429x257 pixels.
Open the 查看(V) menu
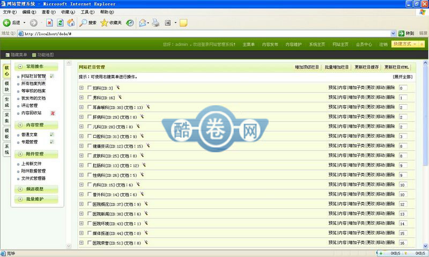point(48,12)
